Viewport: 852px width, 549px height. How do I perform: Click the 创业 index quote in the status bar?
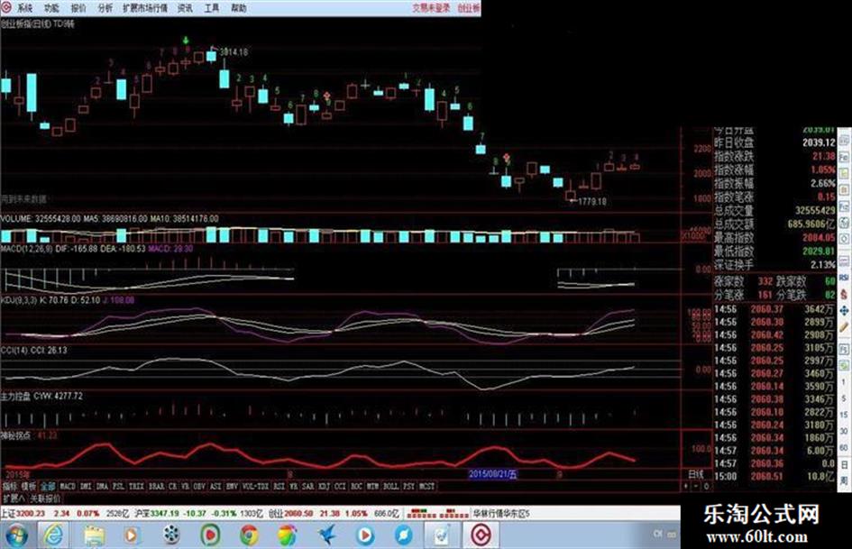(x=334, y=513)
